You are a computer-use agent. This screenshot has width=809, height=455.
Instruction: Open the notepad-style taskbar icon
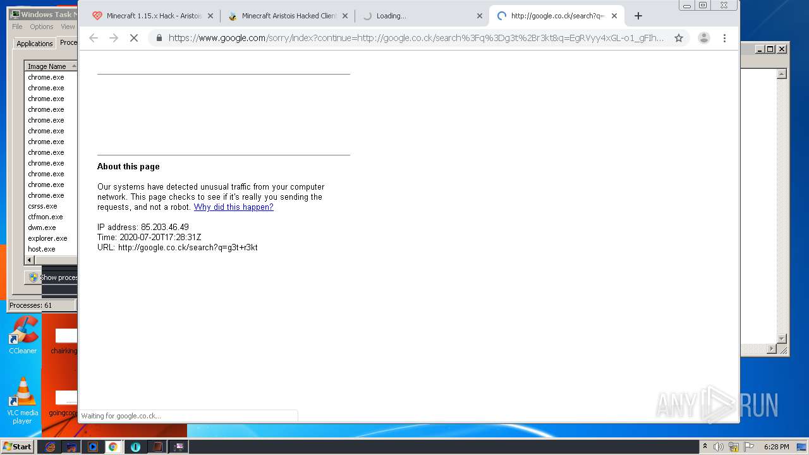point(157,447)
